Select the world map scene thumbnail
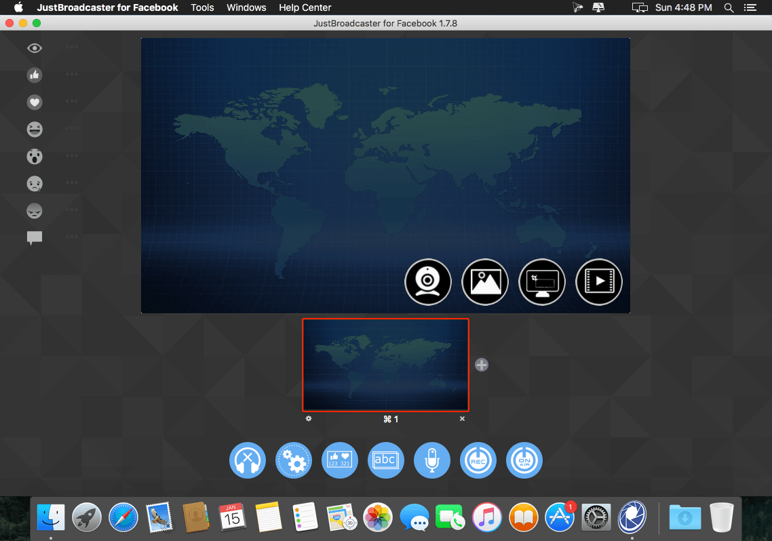The height and width of the screenshot is (541, 772). 385,365
